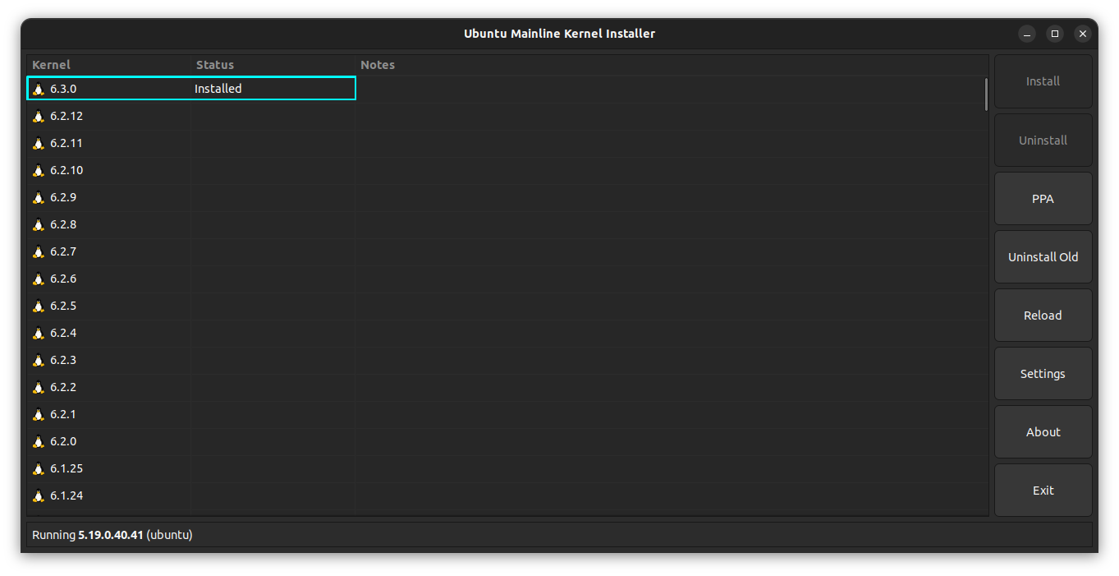1119x576 pixels.
Task: Open the PPA button
Action: (1043, 199)
